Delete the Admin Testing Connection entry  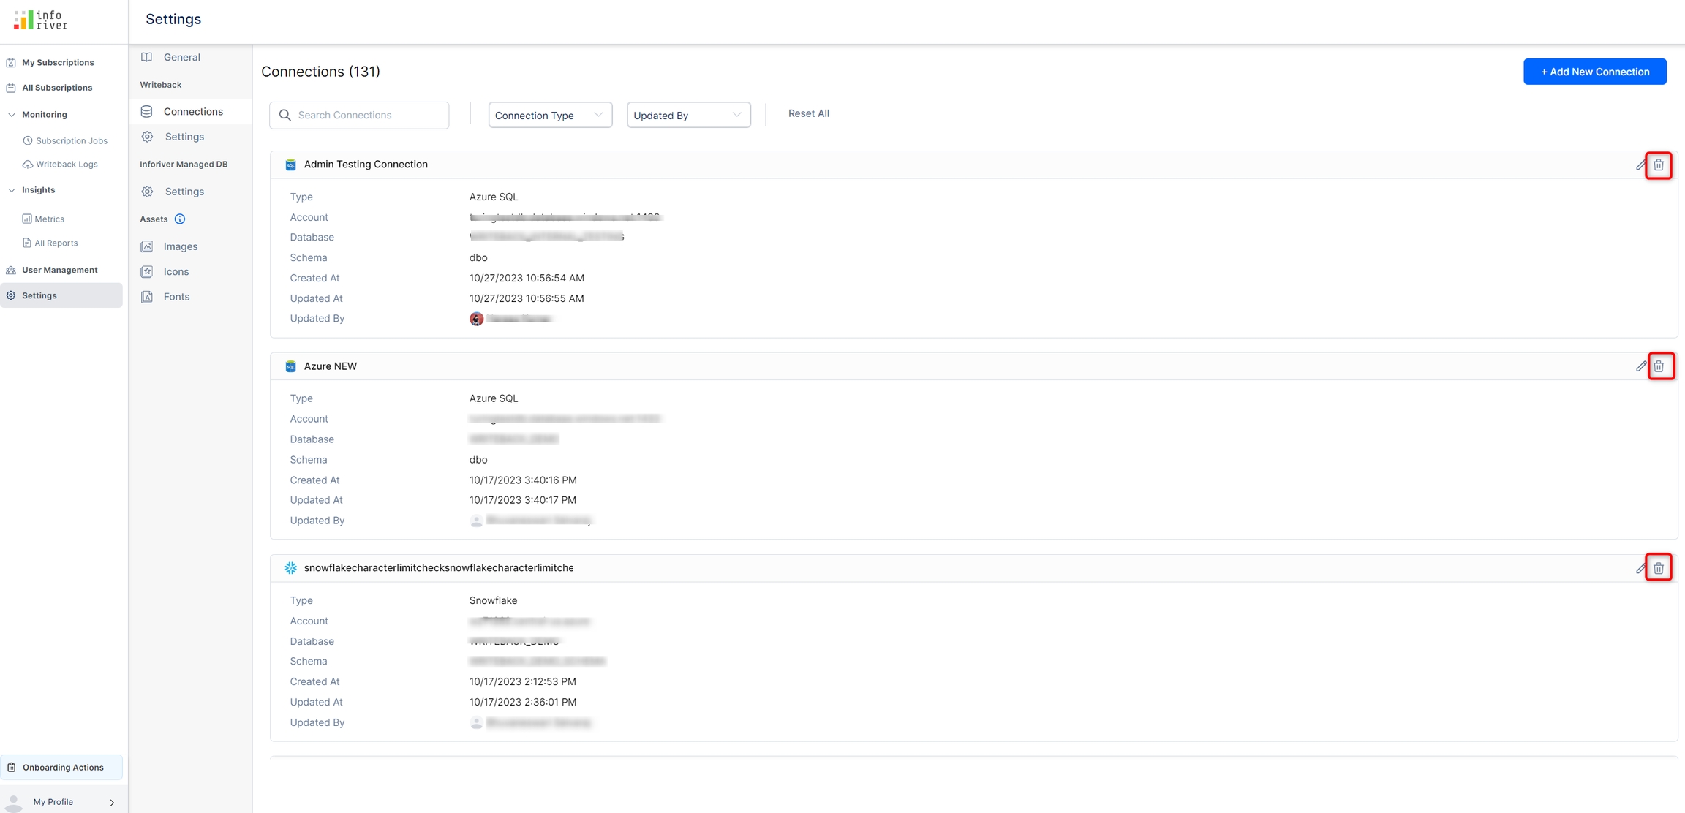click(1659, 165)
